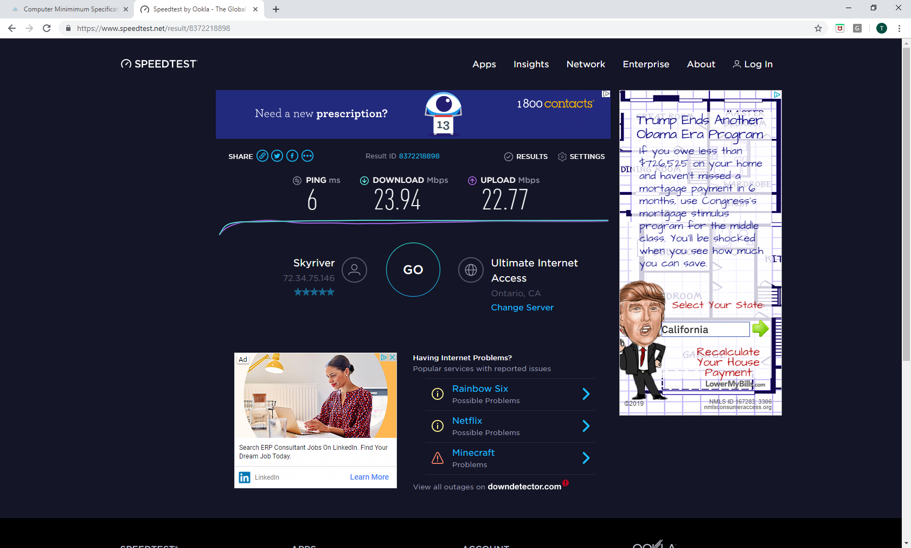
Task: Open the Minecraft outage link
Action: [473, 453]
